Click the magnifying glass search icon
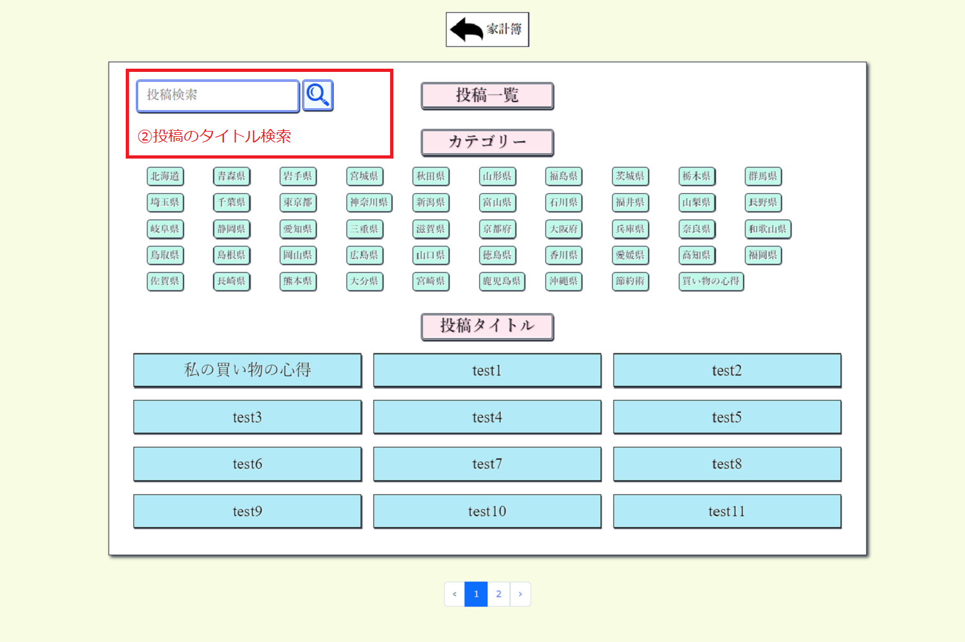 tap(318, 96)
